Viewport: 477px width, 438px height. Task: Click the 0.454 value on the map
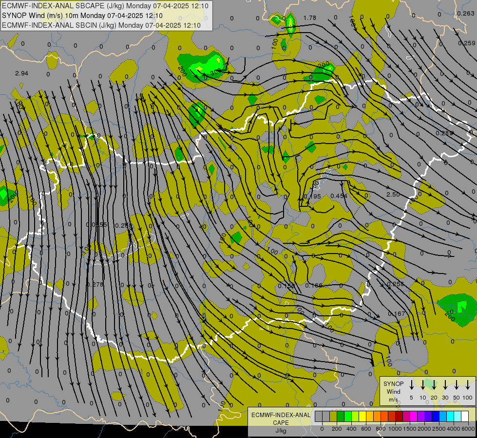pos(339,196)
